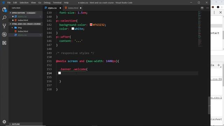Click the '@media' keyword on line 151
This screenshot has width=224, height=126.
pyautogui.click(x=61, y=61)
